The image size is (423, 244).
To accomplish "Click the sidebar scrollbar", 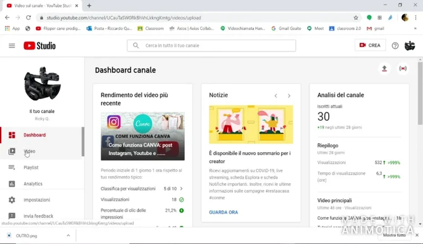I will click(x=83, y=141).
